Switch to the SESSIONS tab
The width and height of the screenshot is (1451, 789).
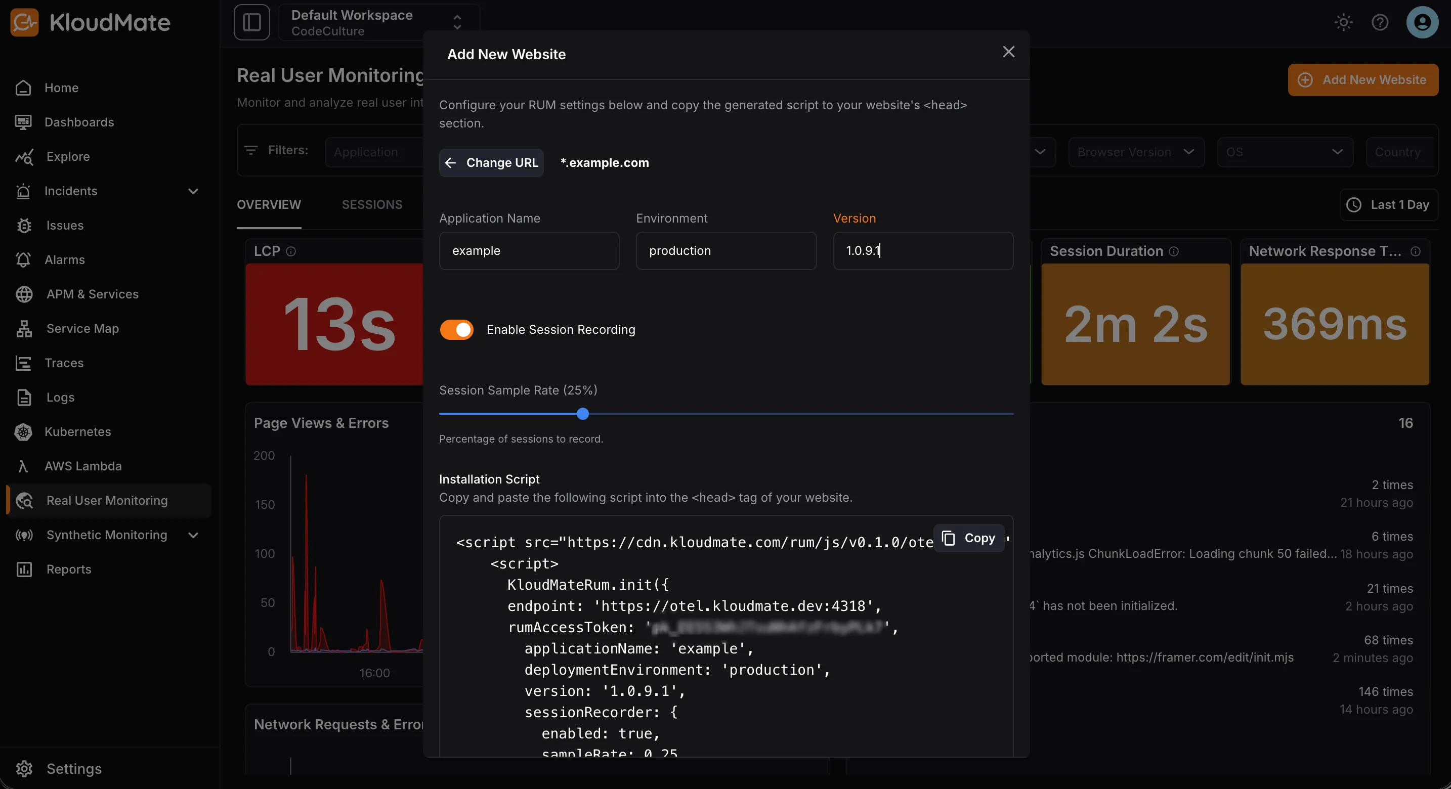(x=372, y=204)
